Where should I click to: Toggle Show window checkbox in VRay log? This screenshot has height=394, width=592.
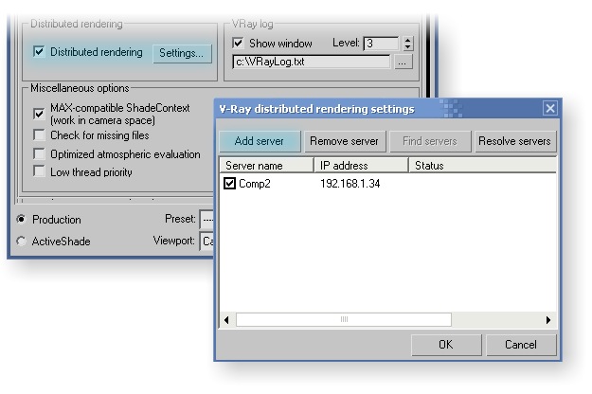click(x=238, y=44)
